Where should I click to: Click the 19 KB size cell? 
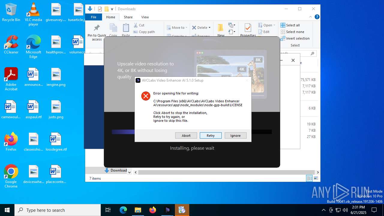[x=311, y=124]
